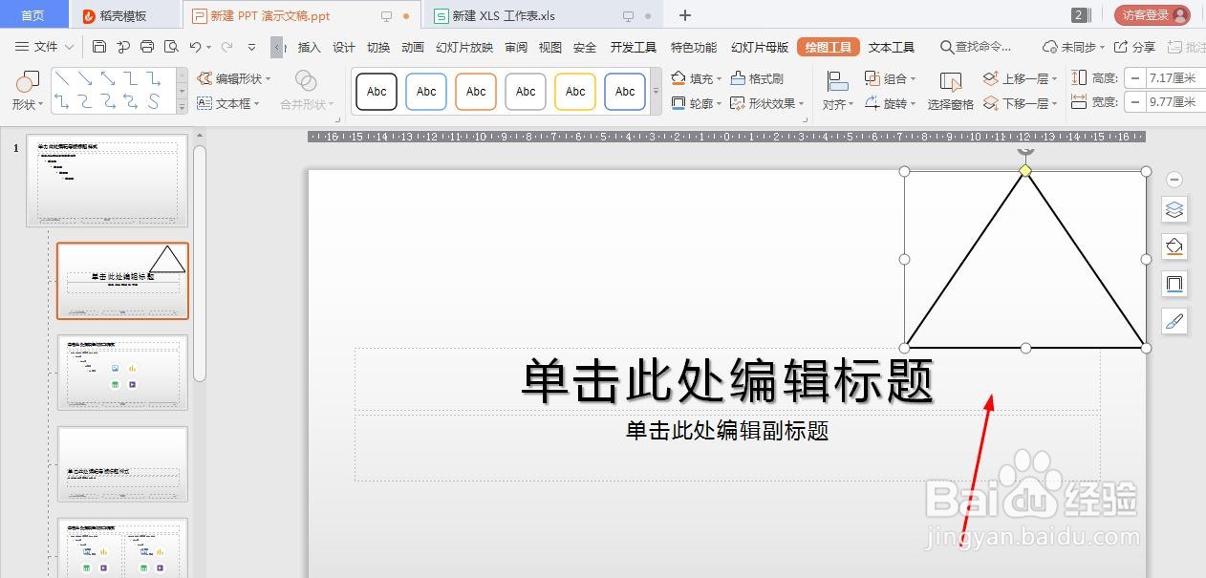Click the shape Outline (轮廓) icon
The height and width of the screenshot is (578, 1206).
click(x=677, y=102)
